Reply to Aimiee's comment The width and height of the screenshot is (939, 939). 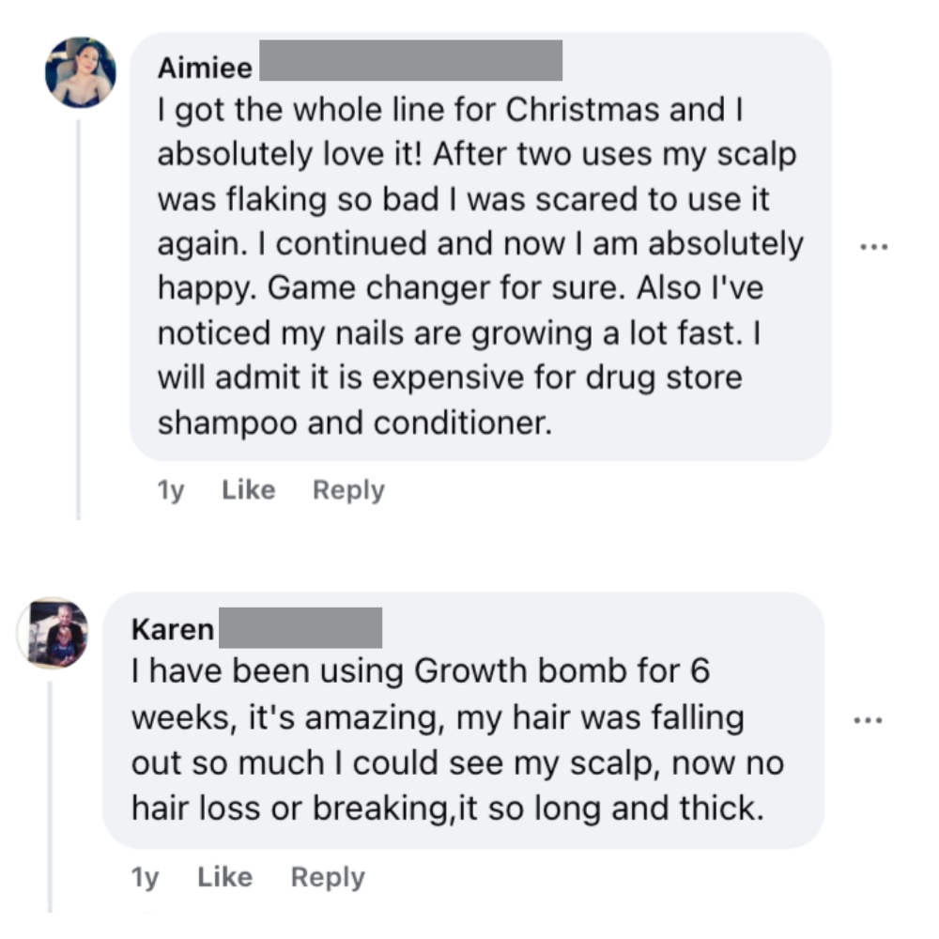348,489
